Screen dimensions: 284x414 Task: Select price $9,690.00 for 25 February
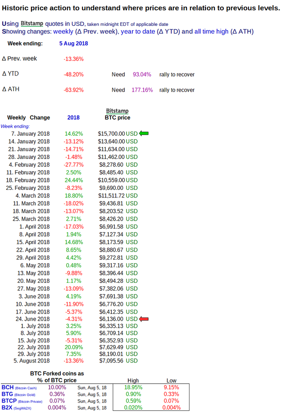[111, 188]
